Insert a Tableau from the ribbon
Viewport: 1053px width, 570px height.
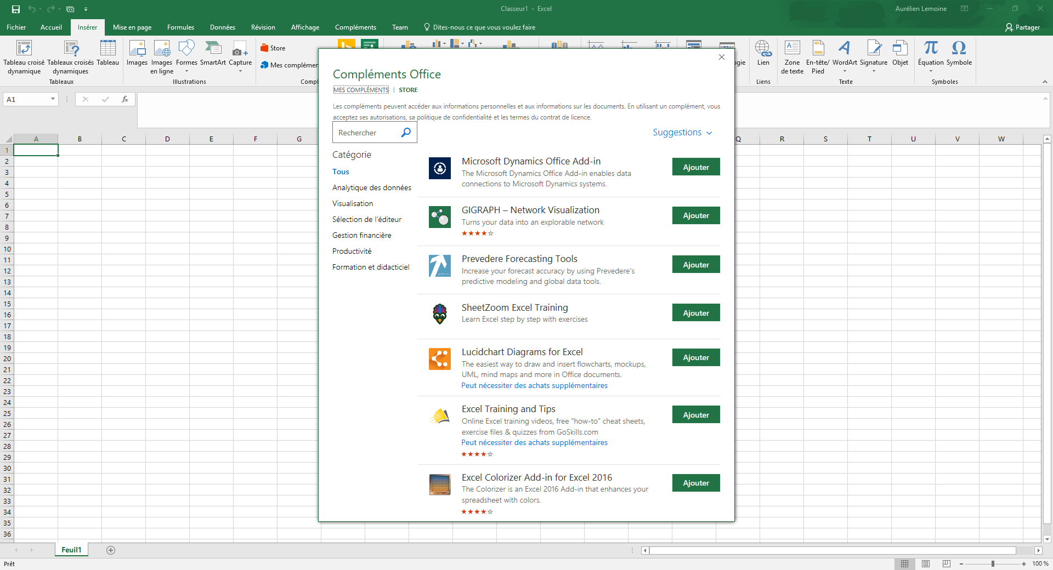coord(108,53)
